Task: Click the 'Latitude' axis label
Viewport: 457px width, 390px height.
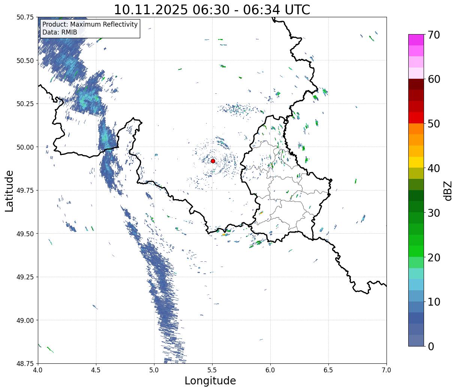Action: (9, 190)
